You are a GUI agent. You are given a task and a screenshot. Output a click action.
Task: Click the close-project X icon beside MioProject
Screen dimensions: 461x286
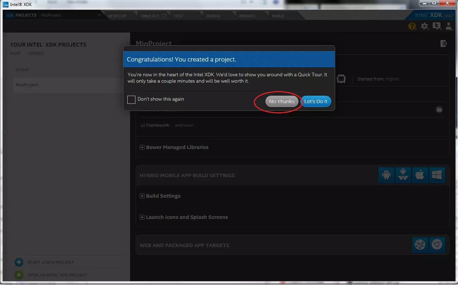444,43
